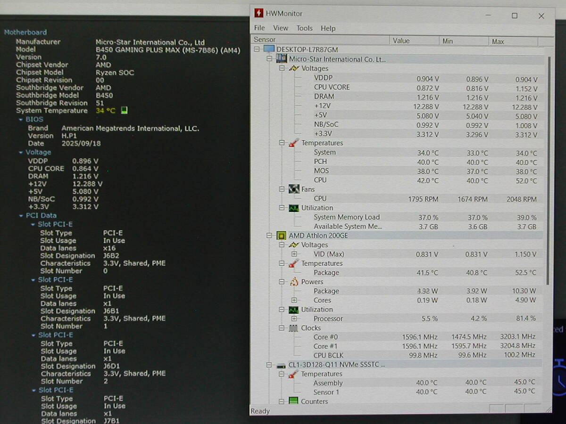This screenshot has height=424, width=566.
Task: Click B450 GAMING PLUS MAX model text
Action: [168, 50]
